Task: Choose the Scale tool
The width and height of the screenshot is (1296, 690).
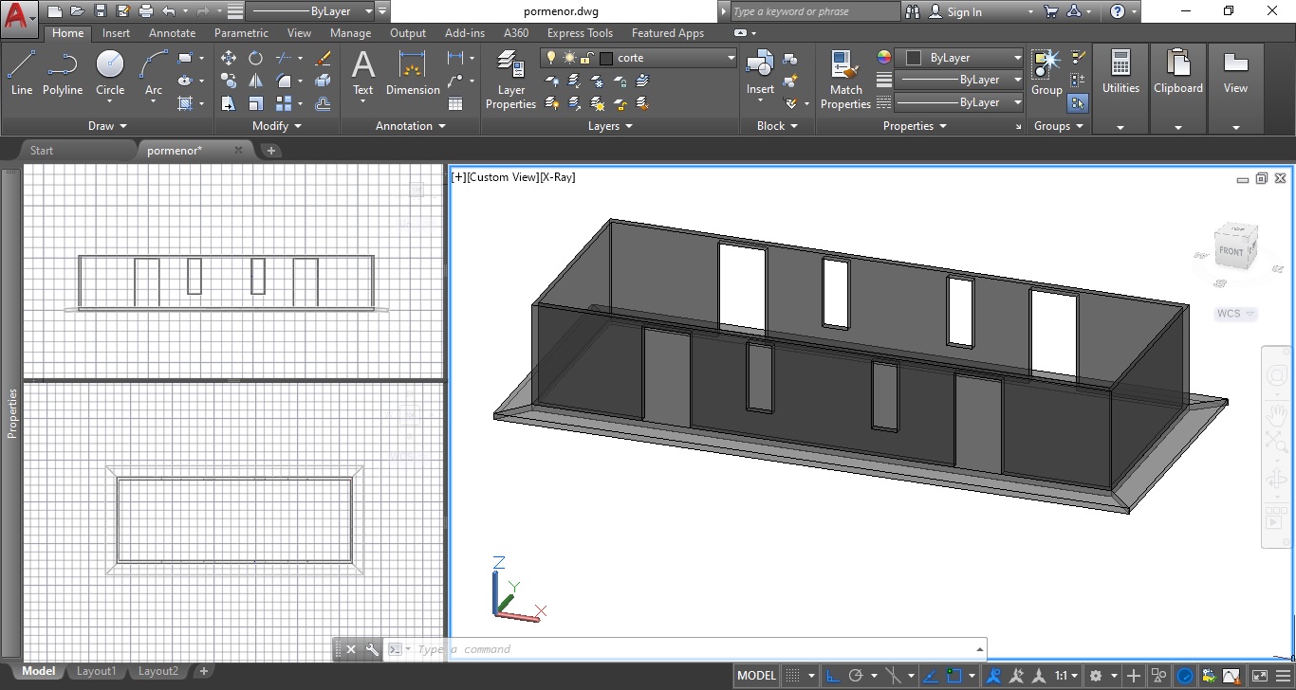Action: pos(256,103)
